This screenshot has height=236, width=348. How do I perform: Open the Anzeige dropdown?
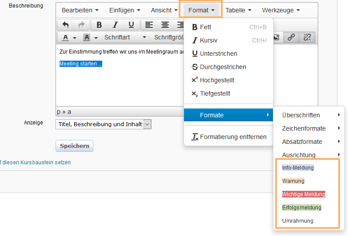pyautogui.click(x=104, y=124)
